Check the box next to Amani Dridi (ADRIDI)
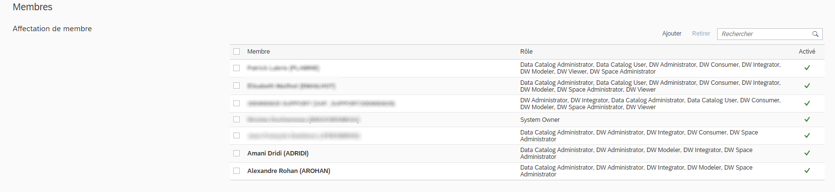 pos(237,153)
